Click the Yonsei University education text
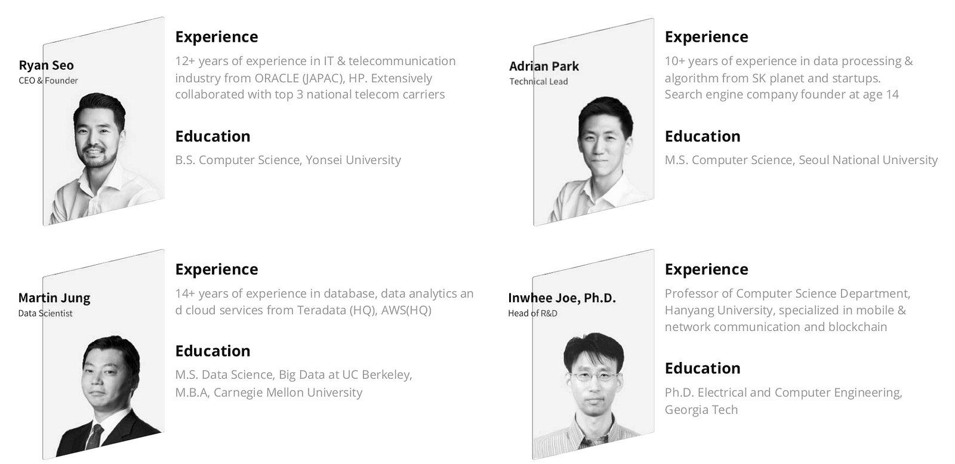Viewport: 955px width, 464px height. (x=353, y=160)
